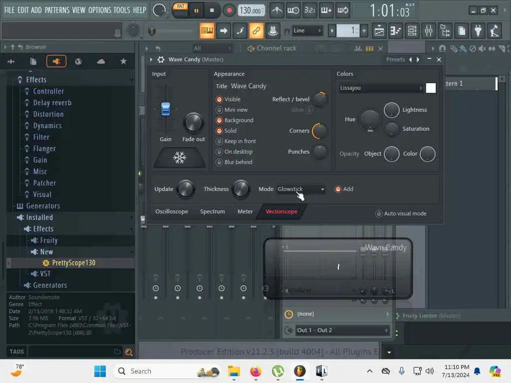This screenshot has width=511, height=383.
Task: Click the browser globe tab
Action: click(78, 61)
